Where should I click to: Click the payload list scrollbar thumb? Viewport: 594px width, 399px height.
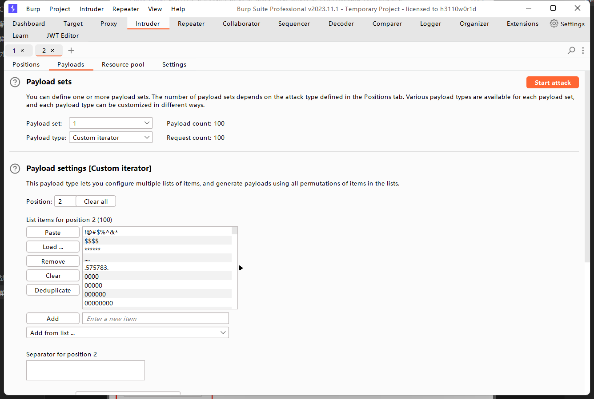tap(235, 230)
